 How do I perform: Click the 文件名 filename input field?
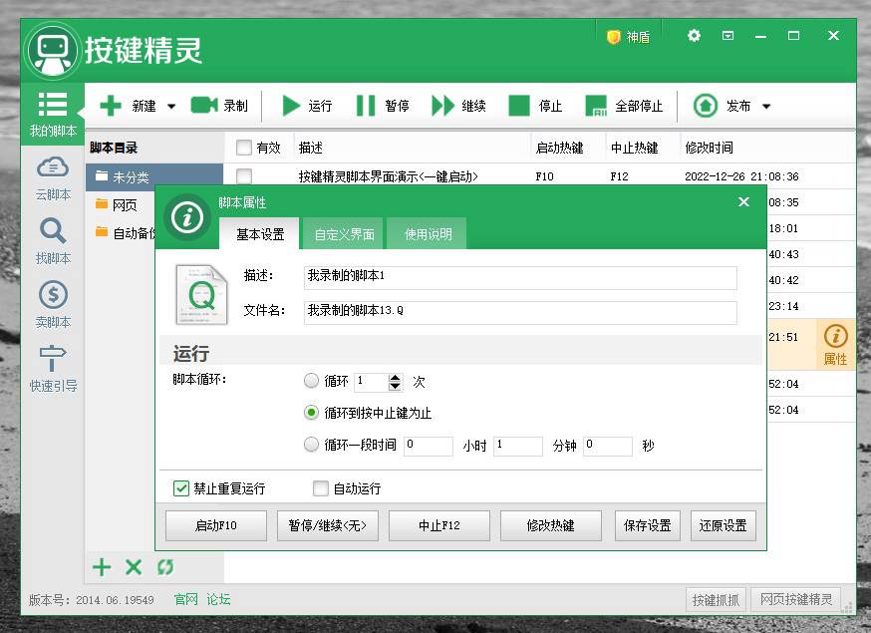tap(520, 312)
